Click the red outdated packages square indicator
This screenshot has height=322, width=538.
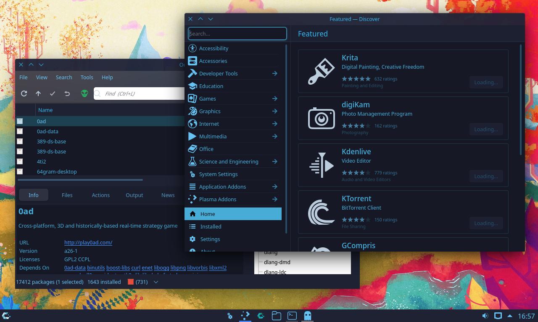click(131, 282)
